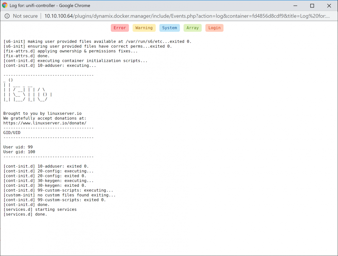Click the green Array filter button
The image size is (338, 256).
[193, 28]
